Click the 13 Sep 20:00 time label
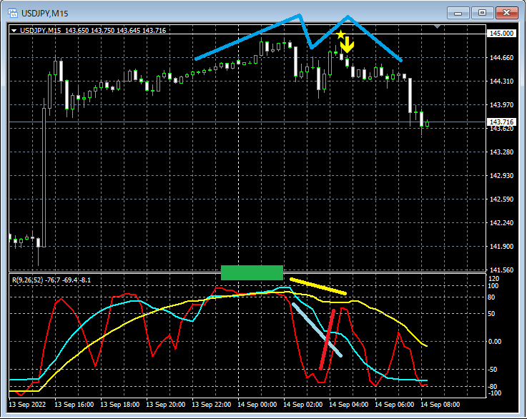This screenshot has height=419, width=527. 166,405
